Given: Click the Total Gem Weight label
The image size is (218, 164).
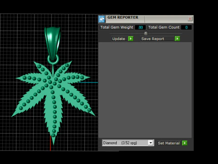Looking at the screenshot, I should [x=117, y=27].
